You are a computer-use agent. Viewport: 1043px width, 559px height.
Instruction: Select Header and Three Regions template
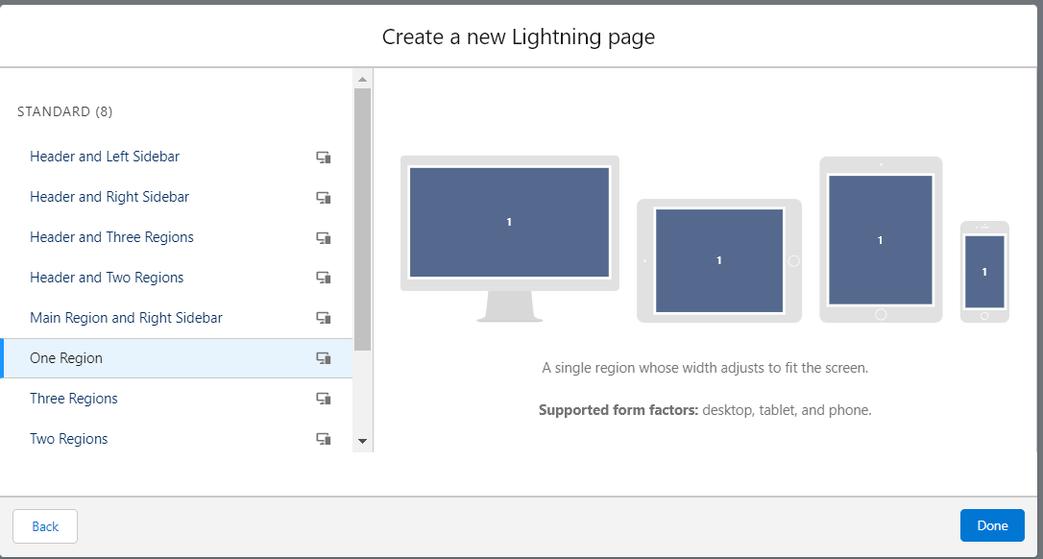pos(111,237)
